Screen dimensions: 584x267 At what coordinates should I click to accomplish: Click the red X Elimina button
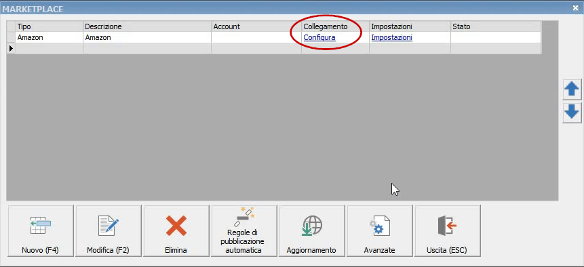(176, 230)
